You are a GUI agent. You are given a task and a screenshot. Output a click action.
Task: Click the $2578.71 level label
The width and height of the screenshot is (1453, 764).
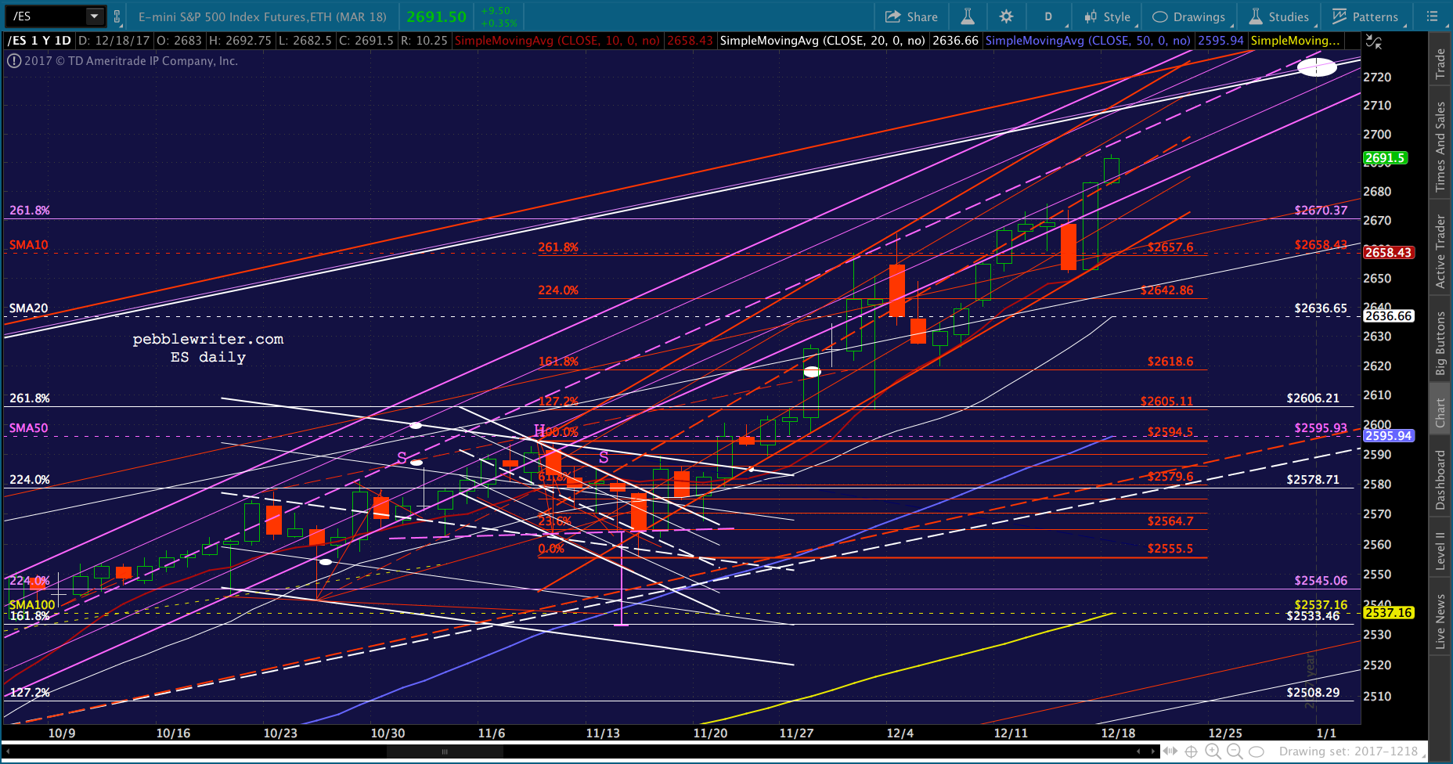(x=1313, y=480)
